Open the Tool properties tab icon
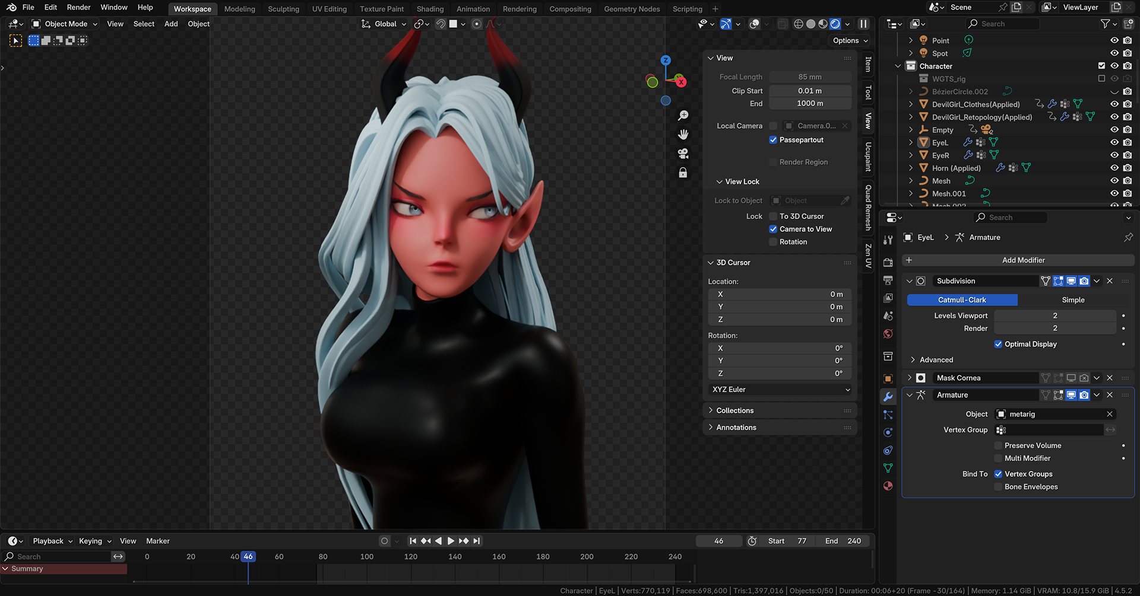The height and width of the screenshot is (596, 1140). tap(888, 240)
